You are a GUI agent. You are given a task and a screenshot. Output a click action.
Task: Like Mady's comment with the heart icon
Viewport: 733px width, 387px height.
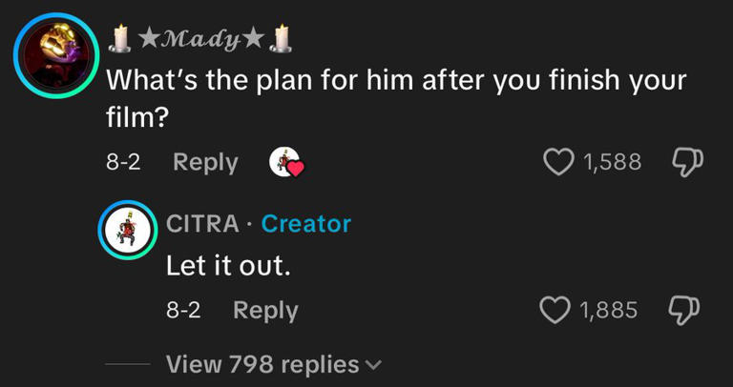[558, 162]
